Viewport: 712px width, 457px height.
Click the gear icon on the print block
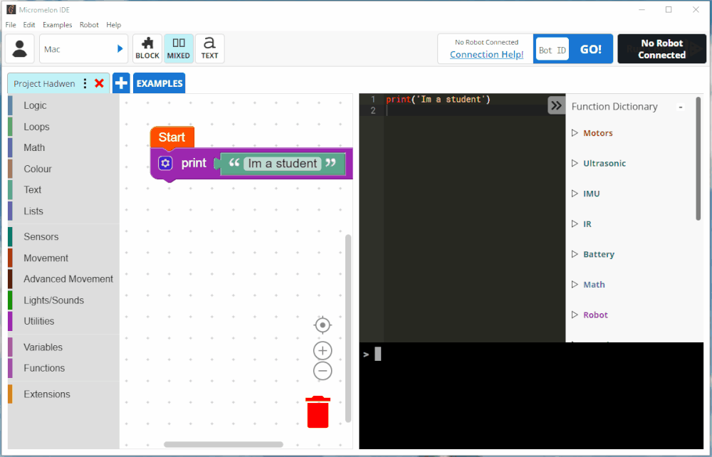point(164,163)
